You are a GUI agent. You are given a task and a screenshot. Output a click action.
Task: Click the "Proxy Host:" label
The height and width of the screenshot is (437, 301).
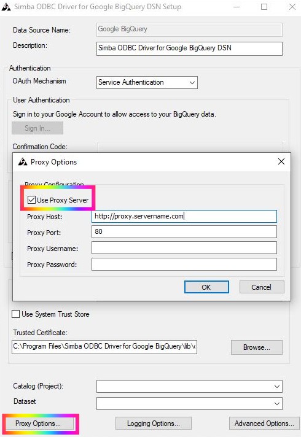[44, 217]
